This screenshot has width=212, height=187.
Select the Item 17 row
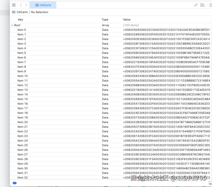pos(110,108)
